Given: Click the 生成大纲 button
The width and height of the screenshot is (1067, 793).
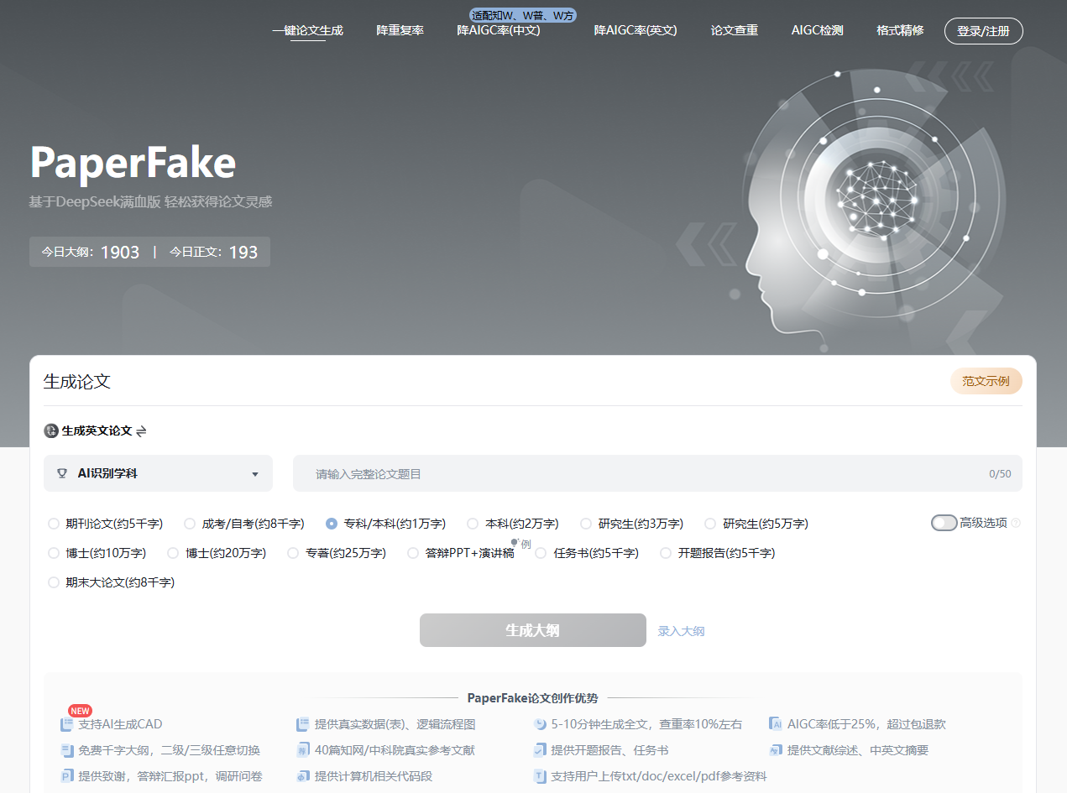Looking at the screenshot, I should pyautogui.click(x=532, y=629).
